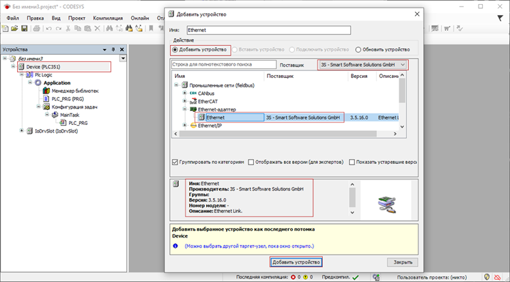
Task: Undo using the toolbar arrow icon
Action: (x=48, y=29)
